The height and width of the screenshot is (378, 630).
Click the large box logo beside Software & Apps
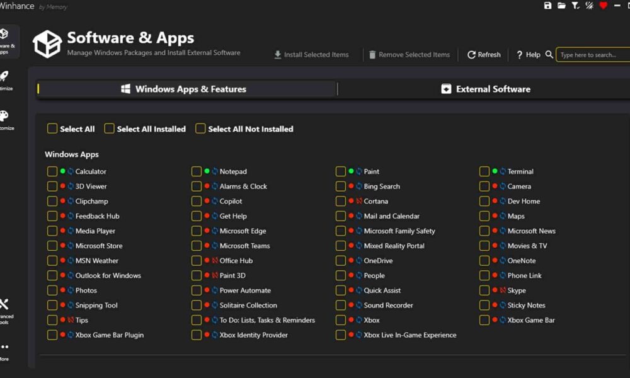(47, 44)
